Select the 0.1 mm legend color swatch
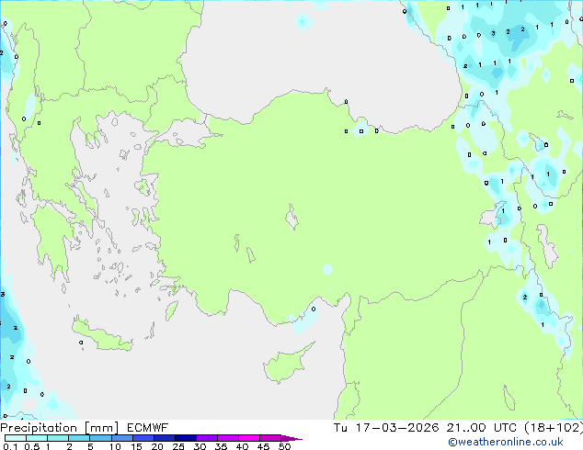583x450 pixels. tap(16, 438)
